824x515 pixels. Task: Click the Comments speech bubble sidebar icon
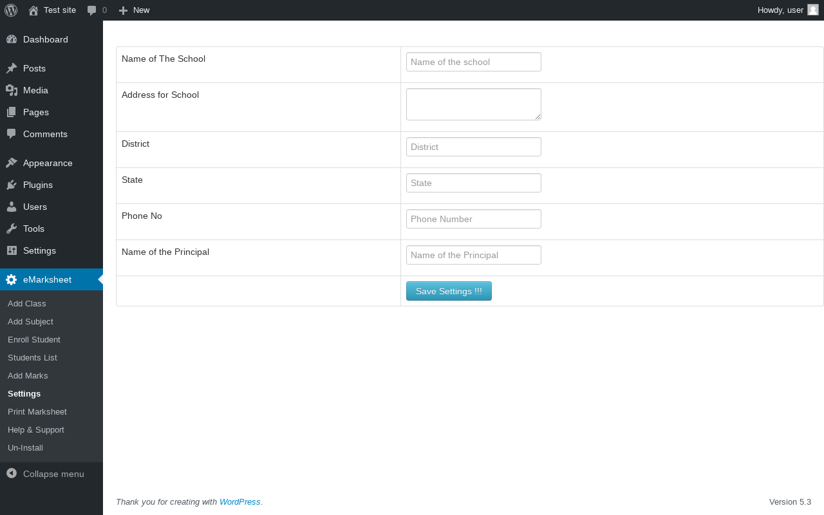pos(12,134)
